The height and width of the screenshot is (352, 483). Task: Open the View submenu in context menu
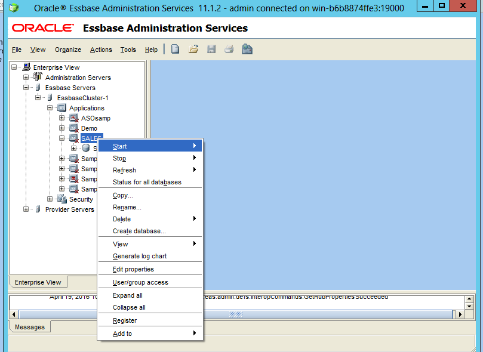point(150,244)
